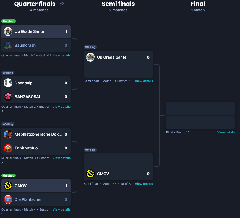The width and height of the screenshot is (240, 218).
Task: Toggle the Quarter finals visibility eye icon
Action: (62, 4)
